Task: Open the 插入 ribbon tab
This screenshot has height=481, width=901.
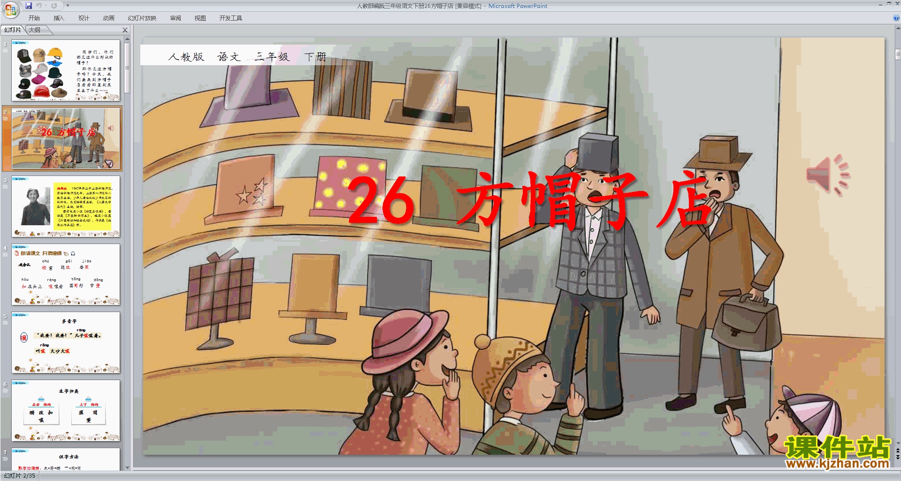Action: point(59,18)
